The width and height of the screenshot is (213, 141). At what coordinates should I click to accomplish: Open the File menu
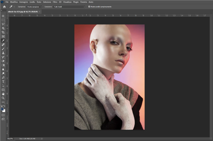(x=7, y=2)
